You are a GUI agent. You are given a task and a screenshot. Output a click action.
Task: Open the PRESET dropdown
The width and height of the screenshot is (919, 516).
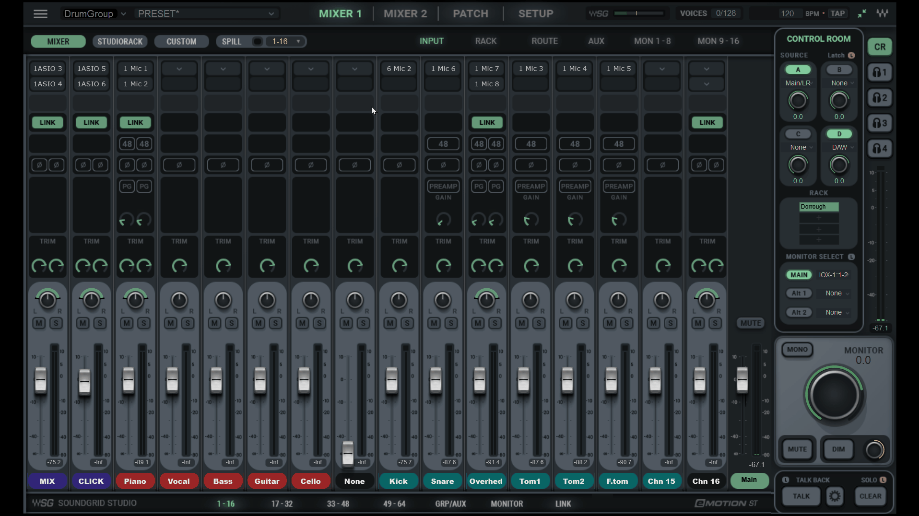[x=206, y=14]
